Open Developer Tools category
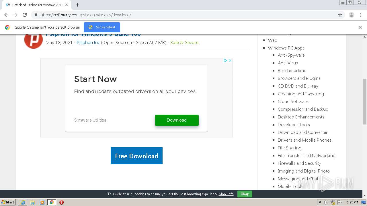The width and height of the screenshot is (367, 206). pos(294,124)
